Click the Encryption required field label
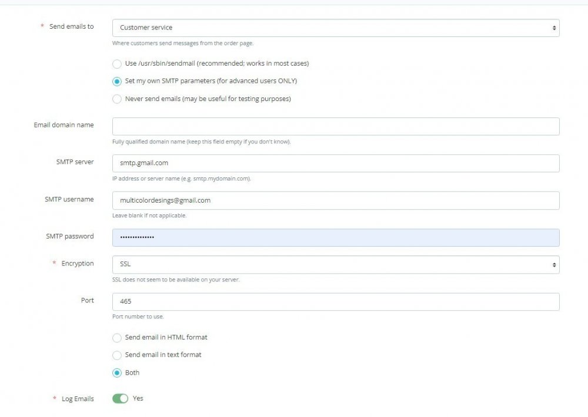The width and height of the screenshot is (588, 417). (x=77, y=263)
